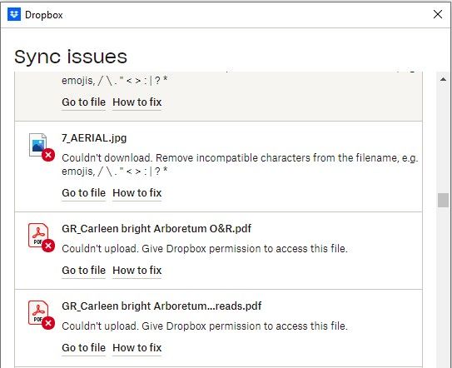Close the Dropbox sync issues window

(x=438, y=14)
